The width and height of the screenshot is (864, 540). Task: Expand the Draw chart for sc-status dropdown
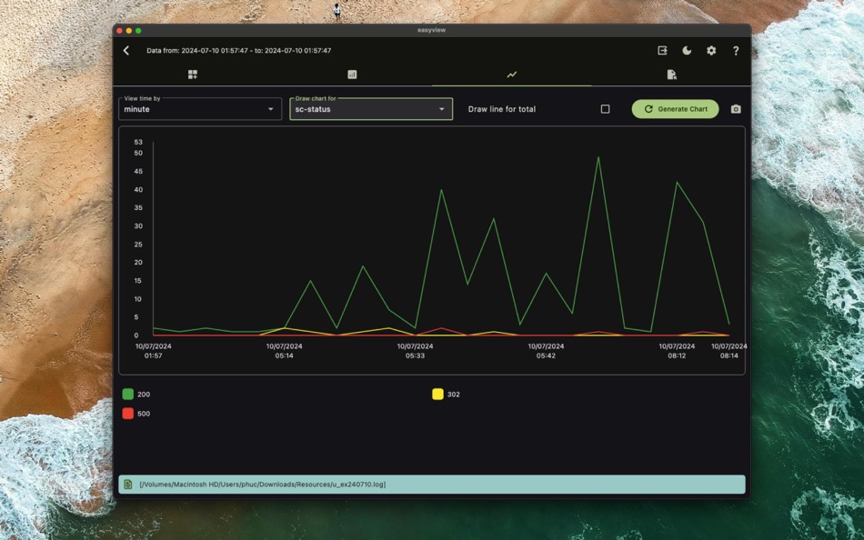coord(371,109)
